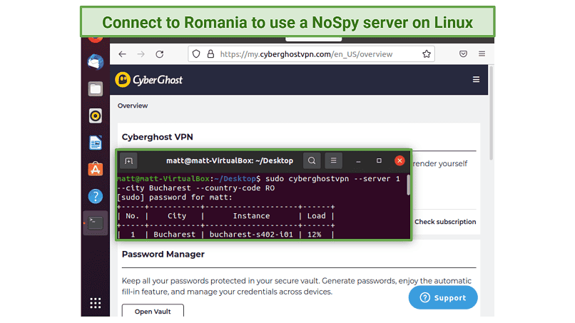Click the Open Vault button
The width and height of the screenshot is (575, 323).
coord(153,311)
